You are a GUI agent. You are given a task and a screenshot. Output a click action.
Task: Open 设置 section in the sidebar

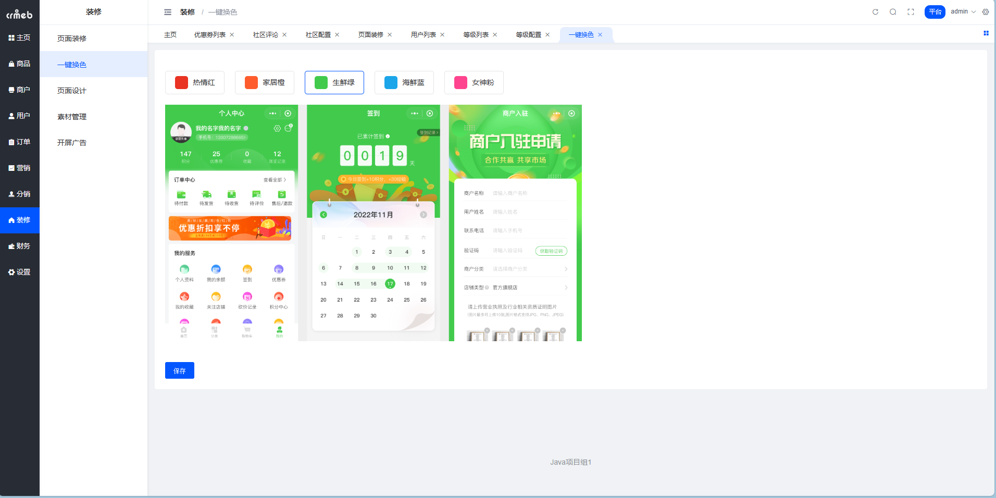pyautogui.click(x=20, y=272)
